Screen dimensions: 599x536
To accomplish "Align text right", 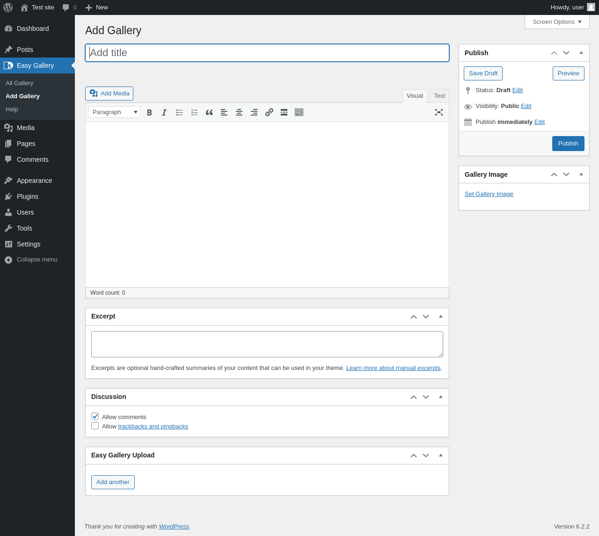I will tap(254, 112).
